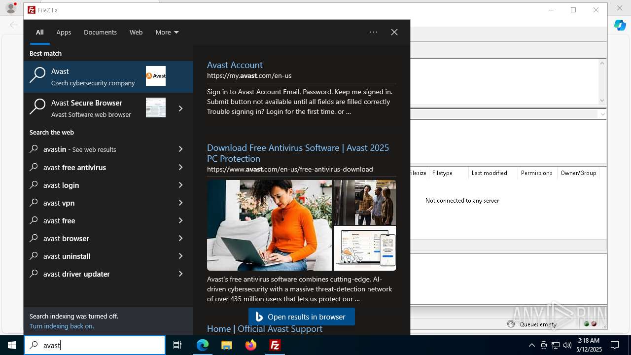Open the Windows Start menu
The width and height of the screenshot is (631, 355).
click(x=12, y=345)
